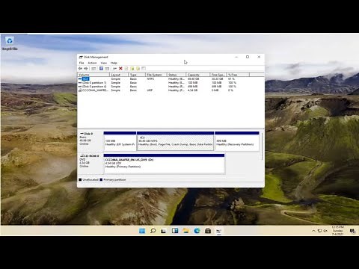Select the 499 MB Recovery Partition block
This screenshot has height=269, width=359.
coord(237,141)
